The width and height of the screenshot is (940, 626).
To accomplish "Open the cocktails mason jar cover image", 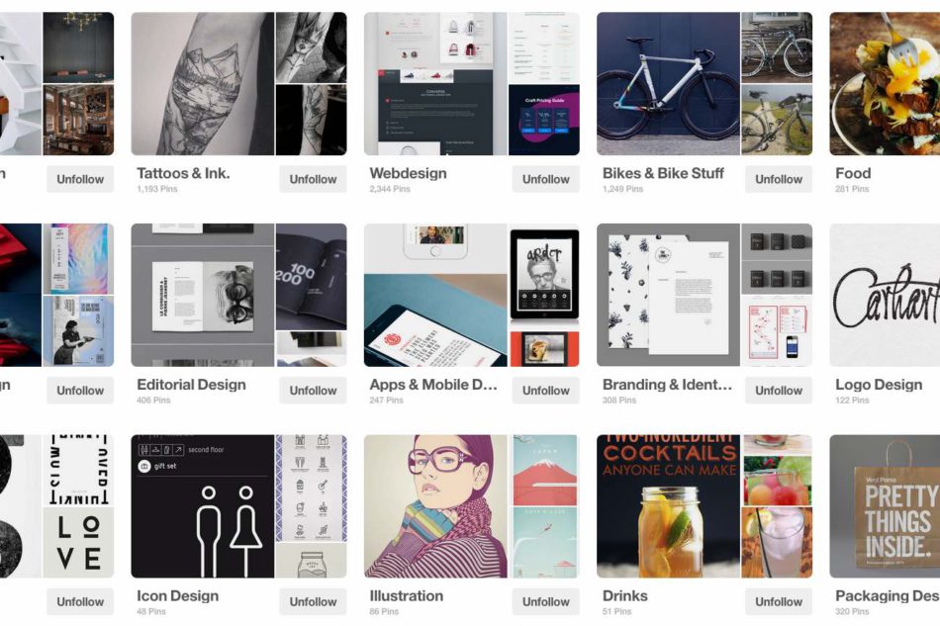I will pos(669,506).
